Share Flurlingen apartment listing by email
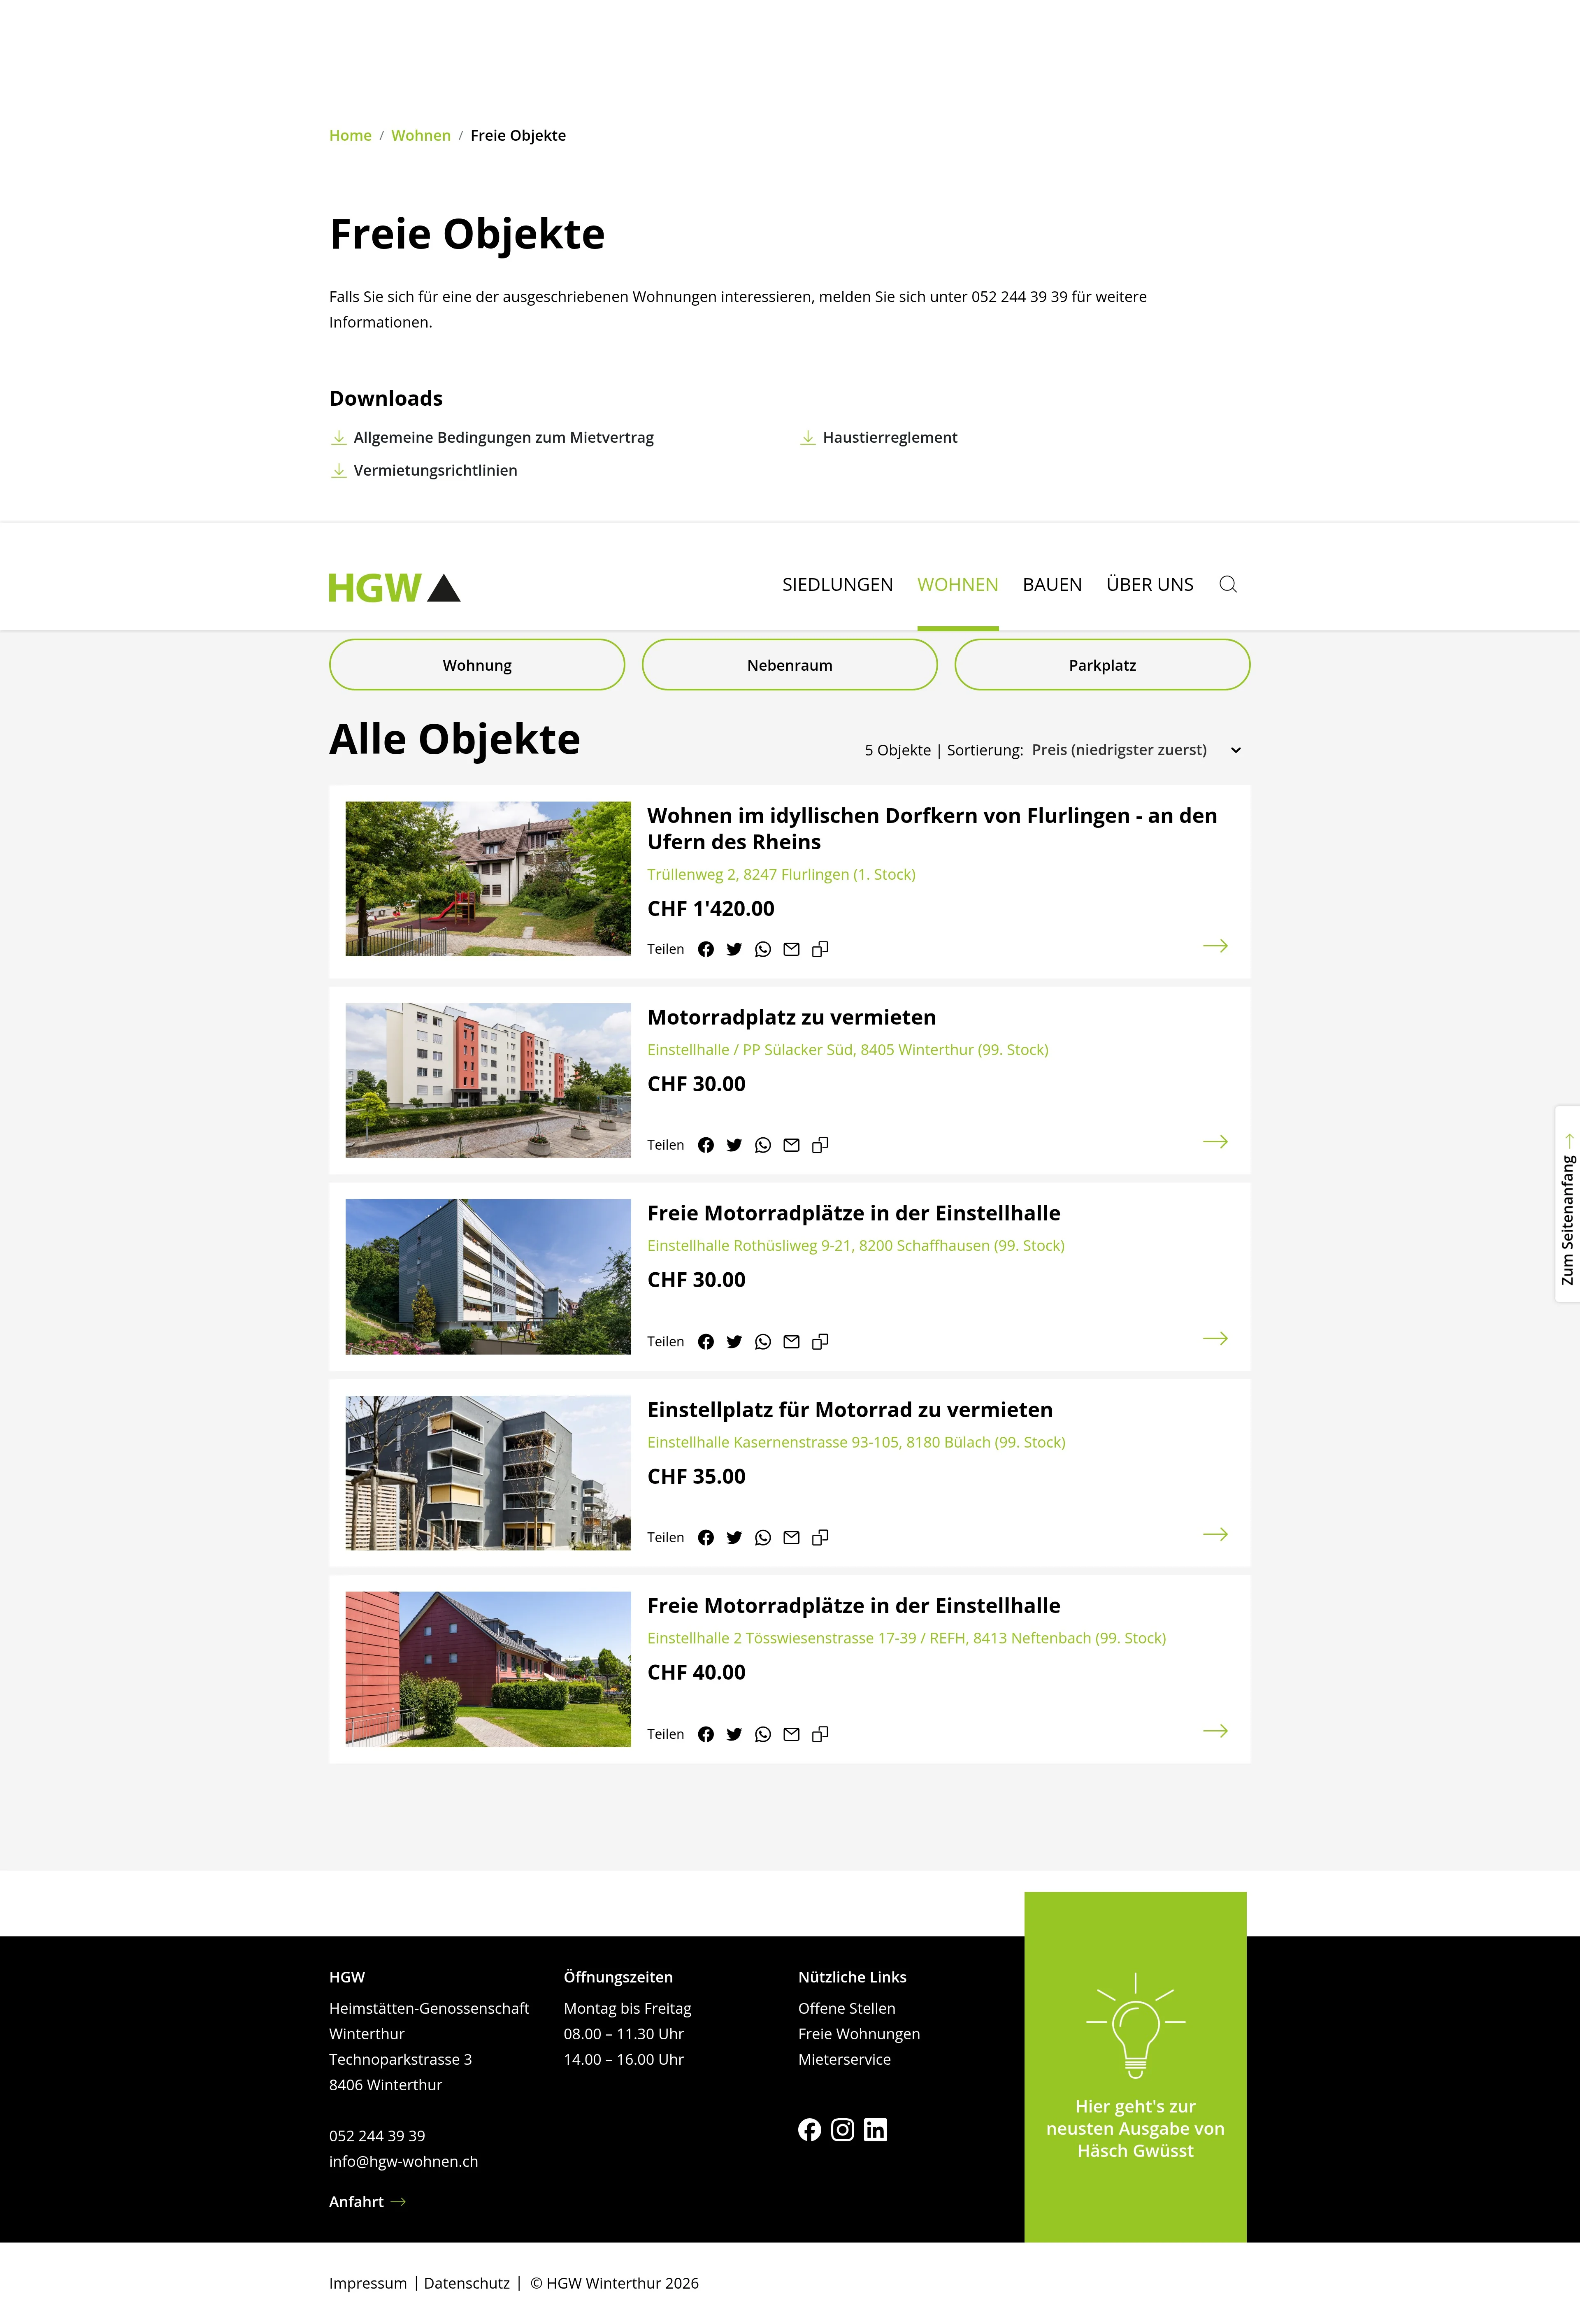Image resolution: width=1580 pixels, height=2324 pixels. pyautogui.click(x=791, y=949)
